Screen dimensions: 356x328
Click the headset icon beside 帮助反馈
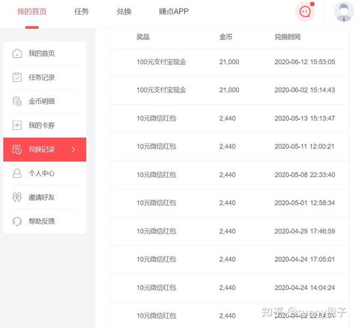pos(17,221)
